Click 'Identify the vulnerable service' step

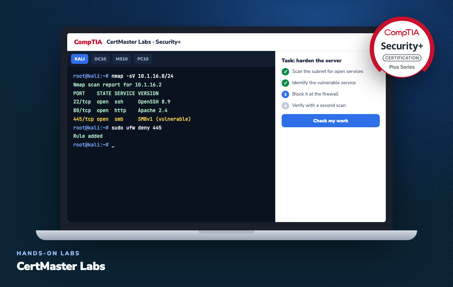(x=324, y=83)
